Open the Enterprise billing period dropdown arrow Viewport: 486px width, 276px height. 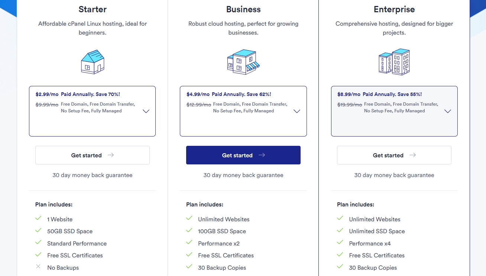point(448,111)
